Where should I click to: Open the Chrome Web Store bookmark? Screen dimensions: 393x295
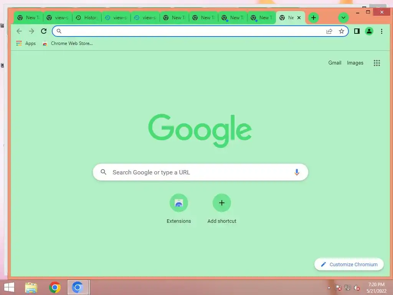pos(68,43)
